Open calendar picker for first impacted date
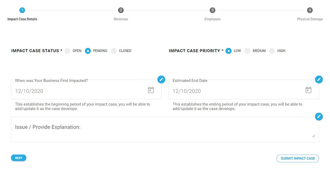The image size is (330, 171). 151,90
